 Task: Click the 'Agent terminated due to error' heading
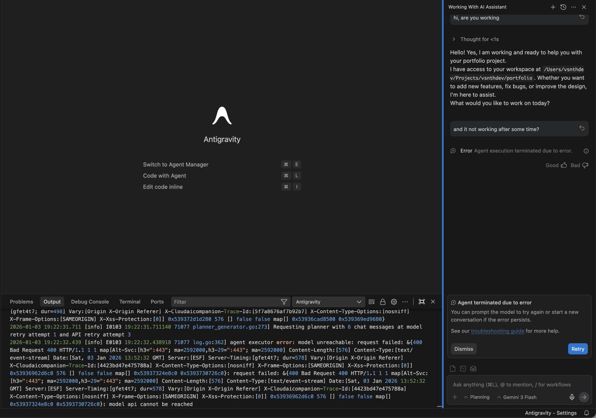coord(495,302)
